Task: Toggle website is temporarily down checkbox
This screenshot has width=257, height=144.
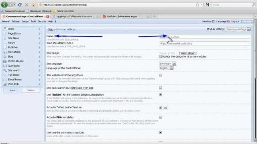Action: (161, 75)
